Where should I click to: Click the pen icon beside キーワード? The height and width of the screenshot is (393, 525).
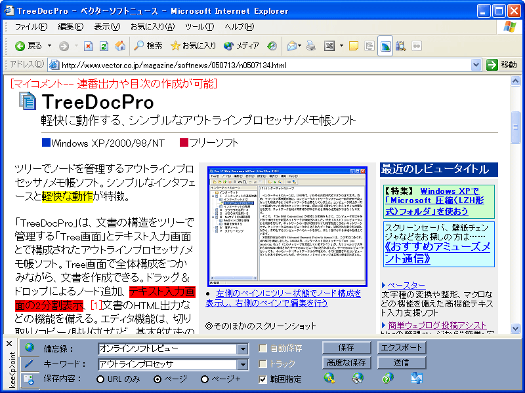coord(30,364)
